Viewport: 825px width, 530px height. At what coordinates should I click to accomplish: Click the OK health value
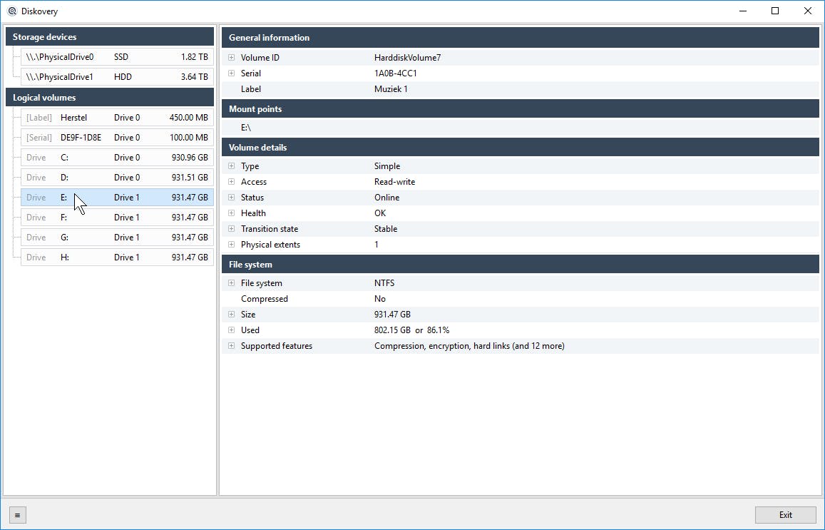coord(380,213)
